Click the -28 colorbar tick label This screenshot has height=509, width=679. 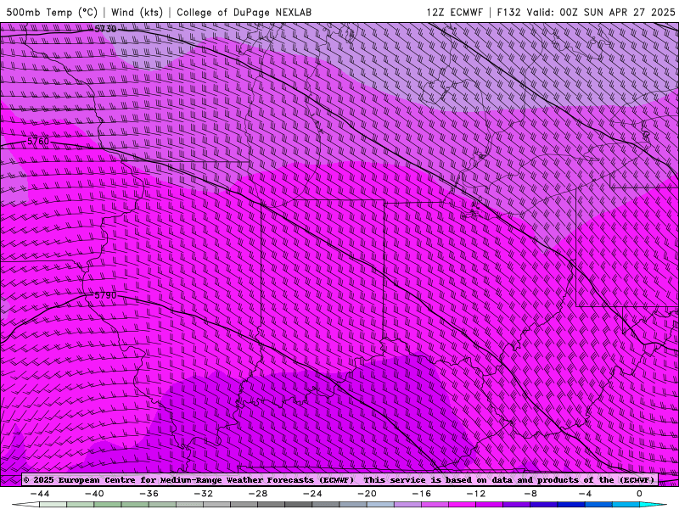258,494
